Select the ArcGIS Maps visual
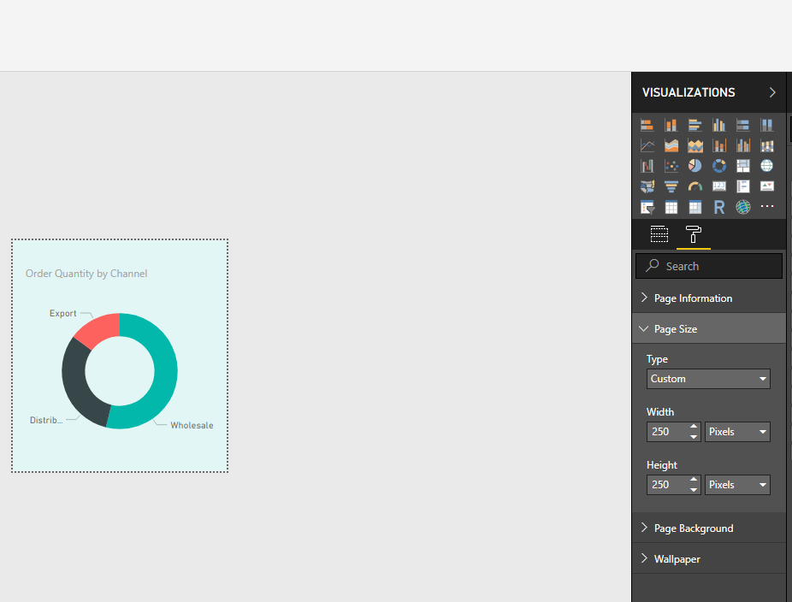The width and height of the screenshot is (792, 602). pyautogui.click(x=742, y=206)
